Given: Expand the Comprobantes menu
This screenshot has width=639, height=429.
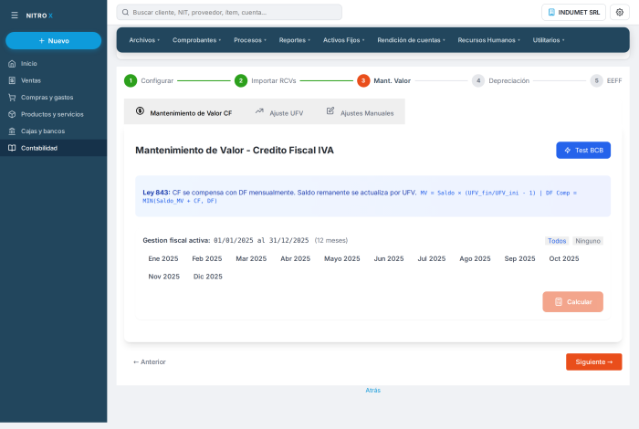Looking at the screenshot, I should point(196,40).
